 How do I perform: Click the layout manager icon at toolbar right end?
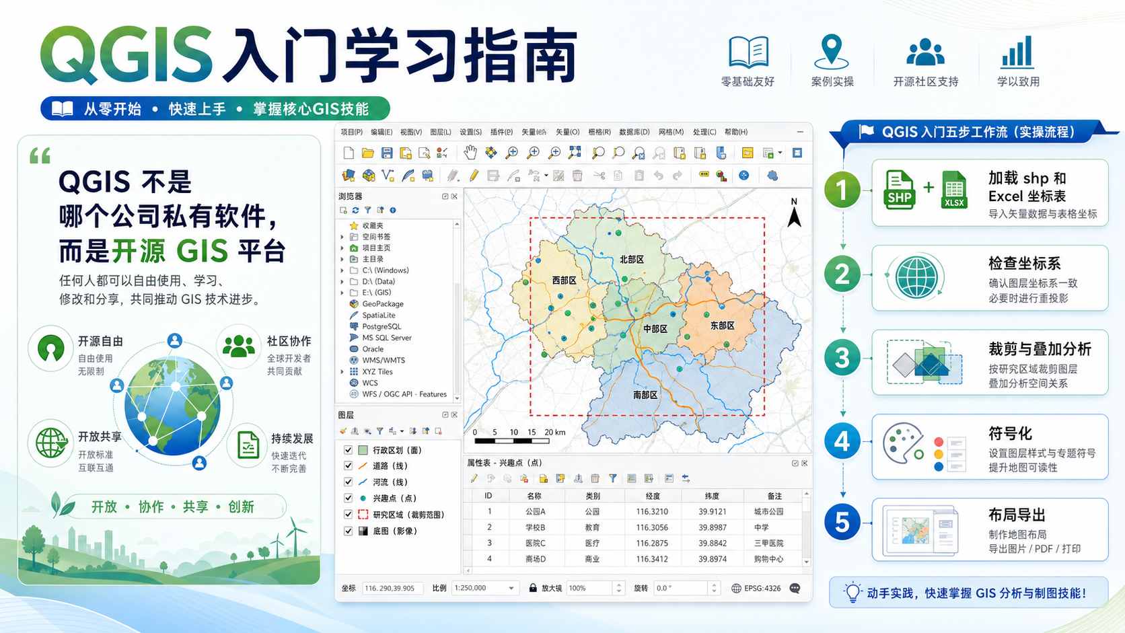pyautogui.click(x=797, y=153)
